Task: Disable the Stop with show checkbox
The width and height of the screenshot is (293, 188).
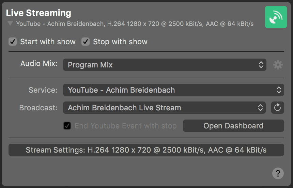Action: click(86, 42)
